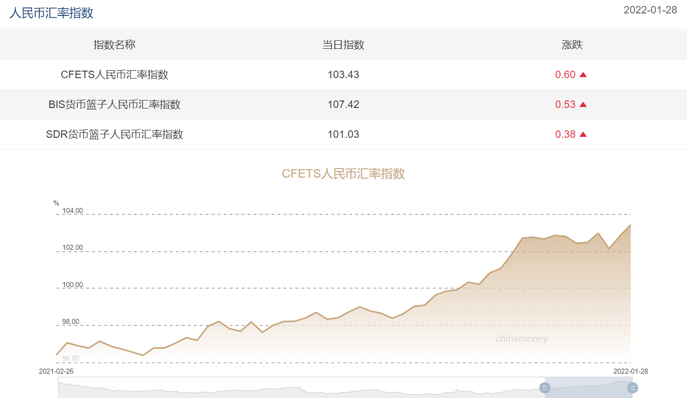Click the red up arrow beside 0.38
This screenshot has height=398, width=687.
pyautogui.click(x=583, y=135)
